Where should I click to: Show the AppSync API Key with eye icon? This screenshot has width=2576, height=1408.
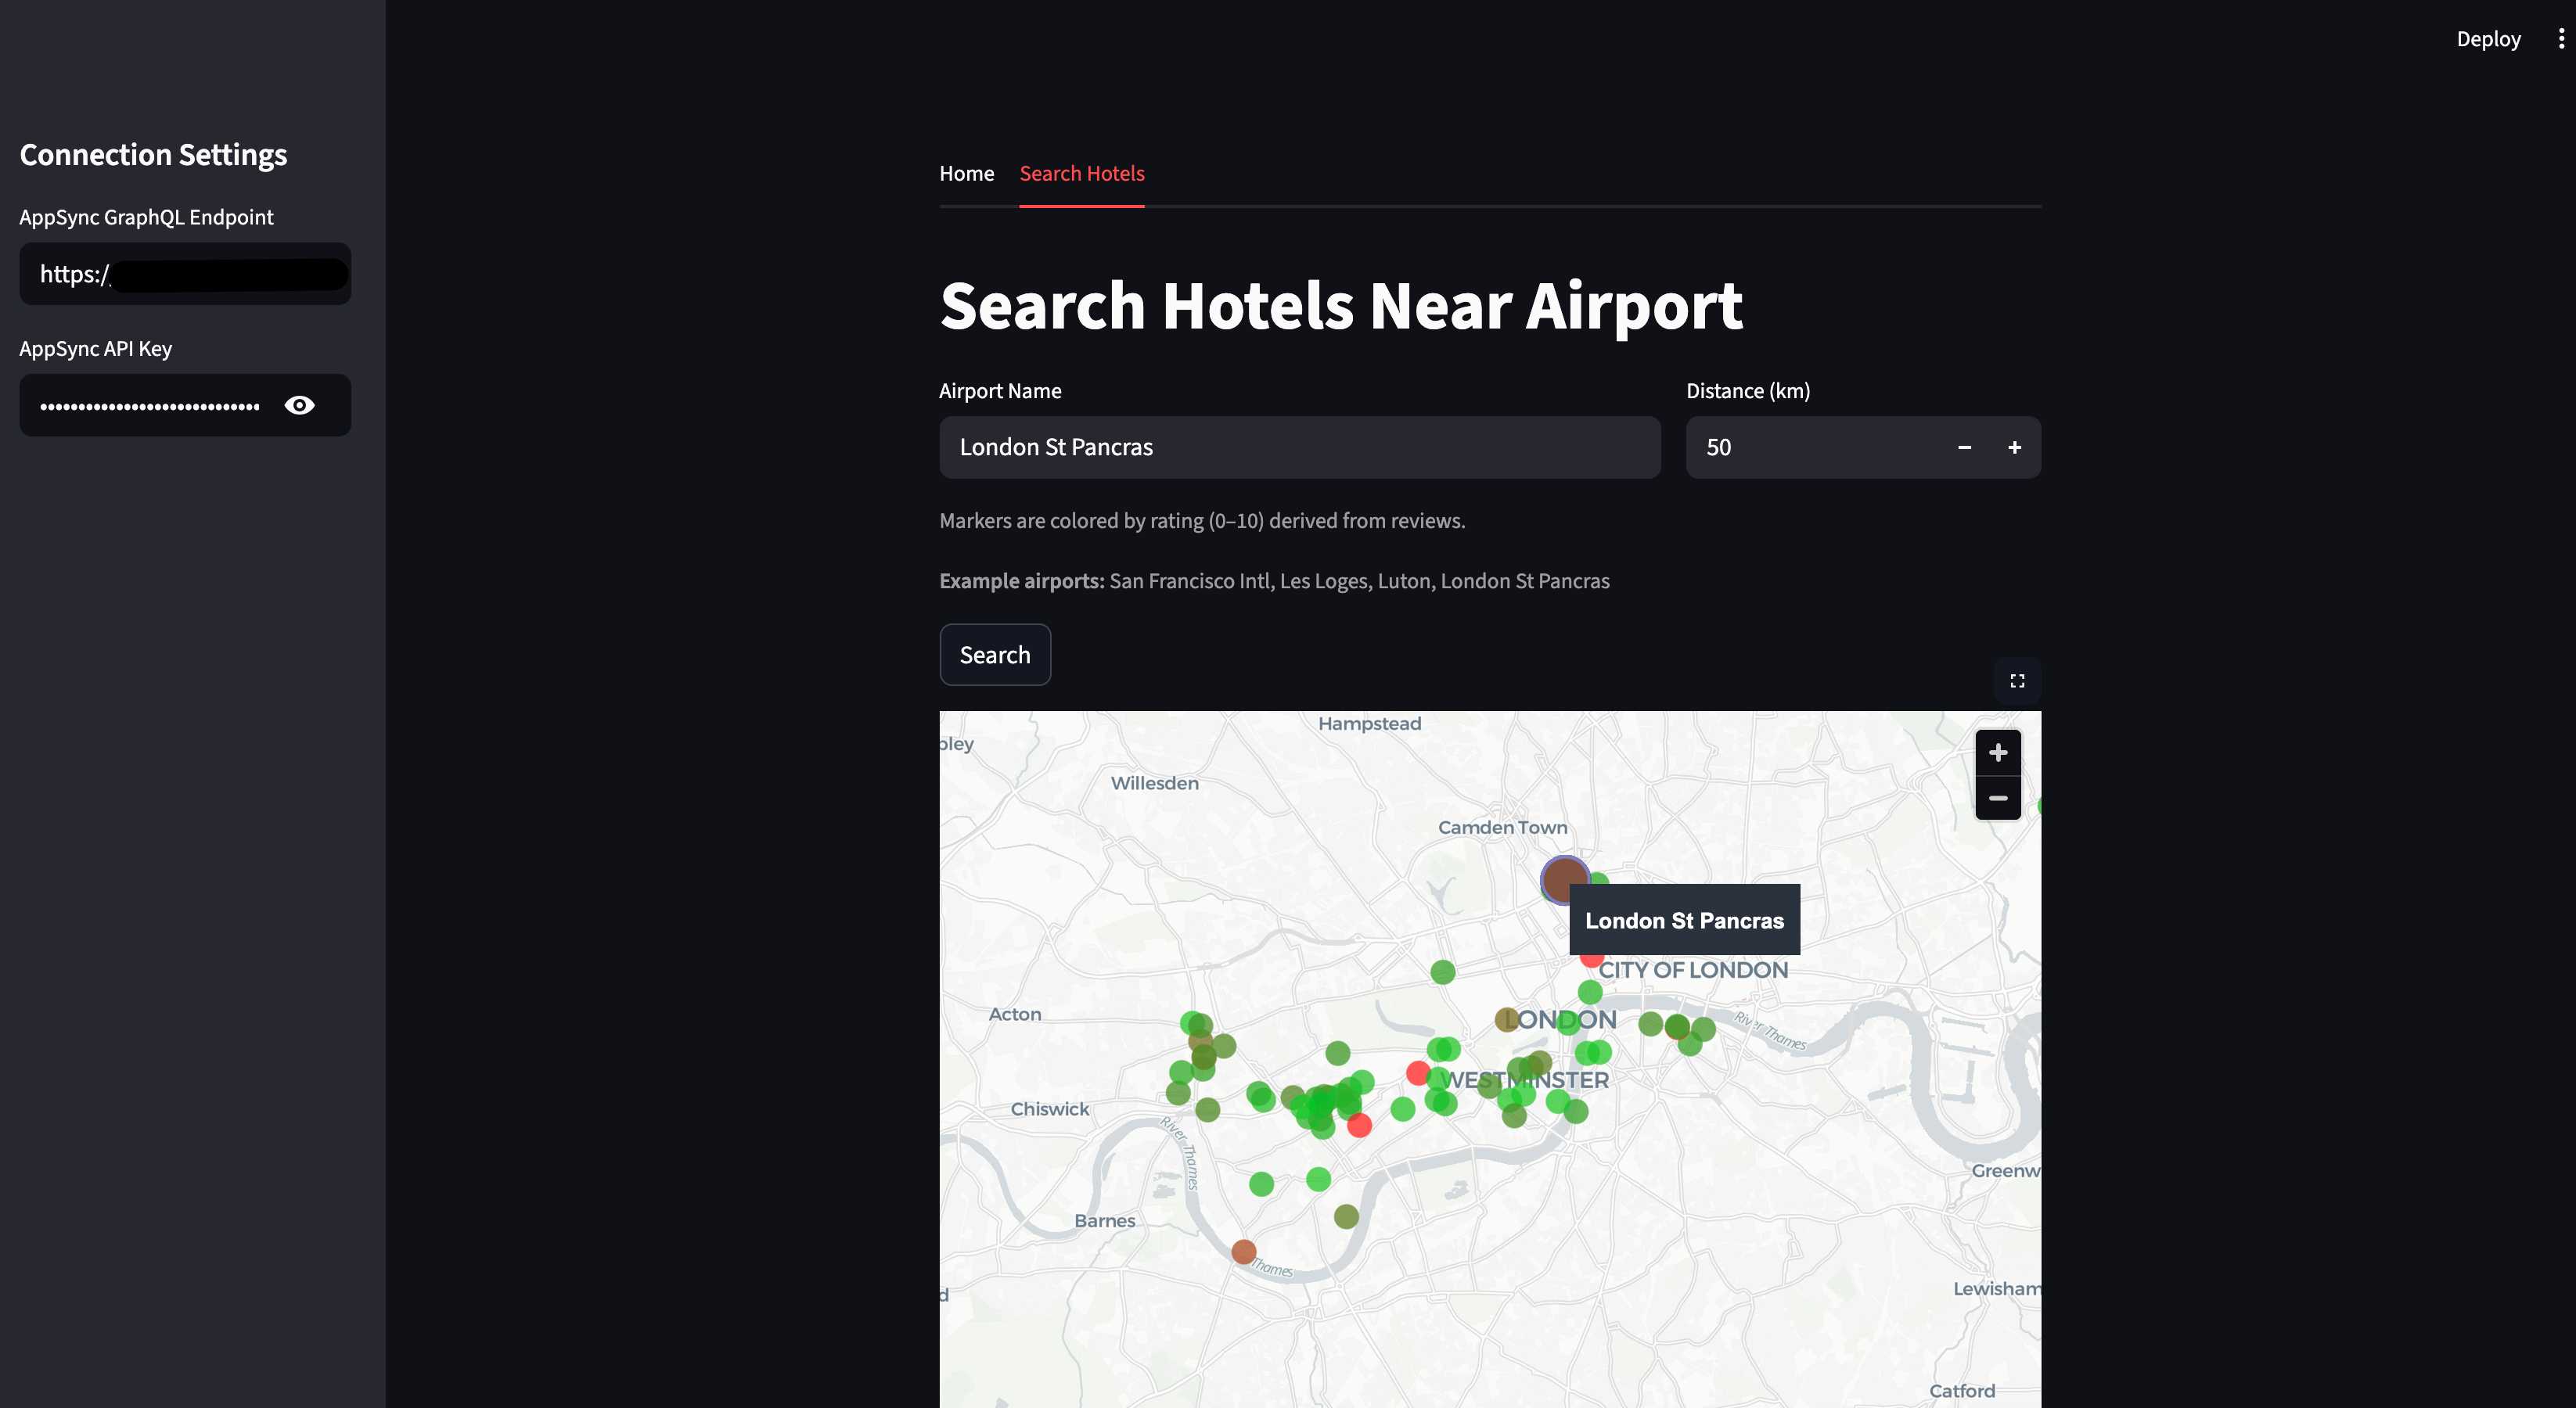299,406
